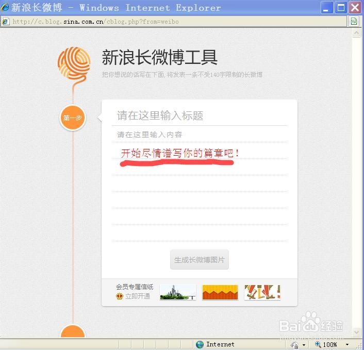Open the security lock status dropdown arrow
The width and height of the screenshot is (364, 350).
click(x=304, y=345)
